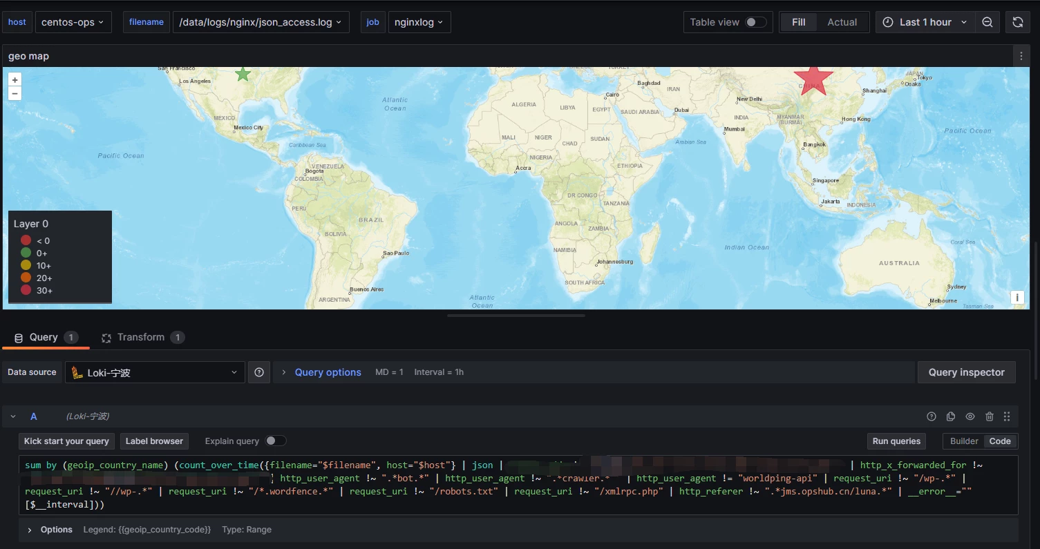Open the geo map panel menu
The width and height of the screenshot is (1040, 549).
click(x=1021, y=55)
